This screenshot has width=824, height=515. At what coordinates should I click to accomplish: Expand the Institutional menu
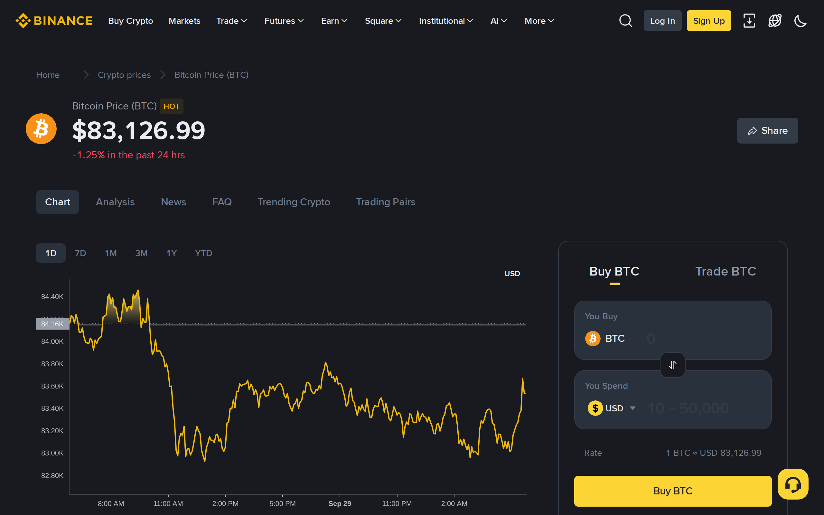(446, 21)
